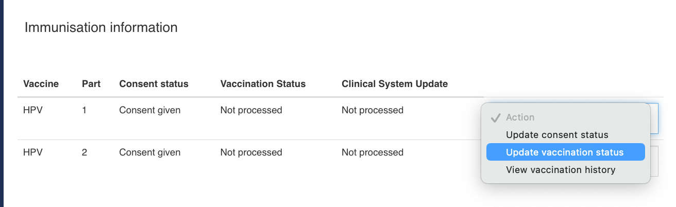This screenshot has height=207, width=676.
Task: Click the HPV vaccine name in part 2 row
Action: point(33,152)
